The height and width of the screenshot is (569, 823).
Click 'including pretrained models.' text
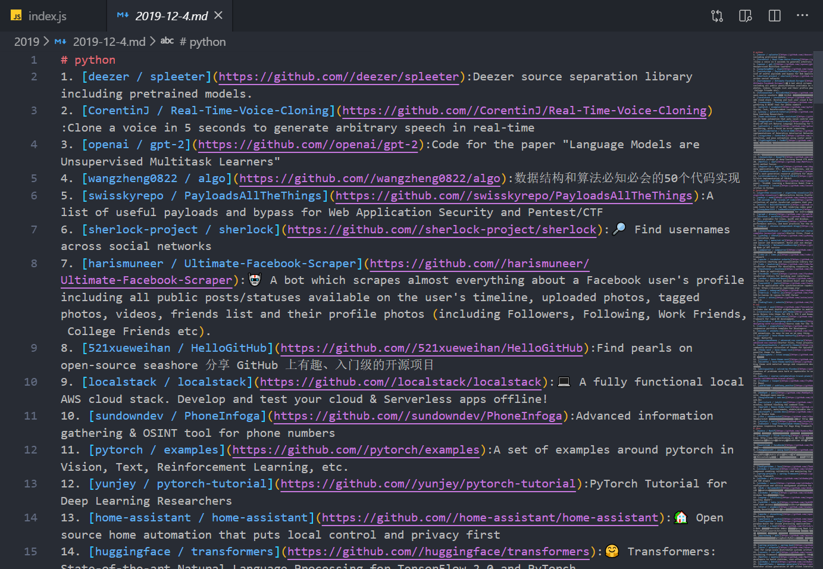[157, 94]
